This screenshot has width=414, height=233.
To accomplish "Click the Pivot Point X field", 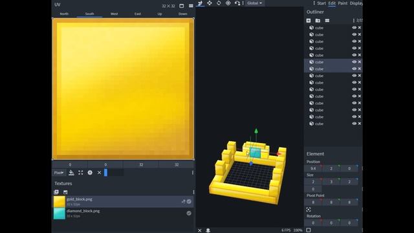I will click(x=313, y=203).
